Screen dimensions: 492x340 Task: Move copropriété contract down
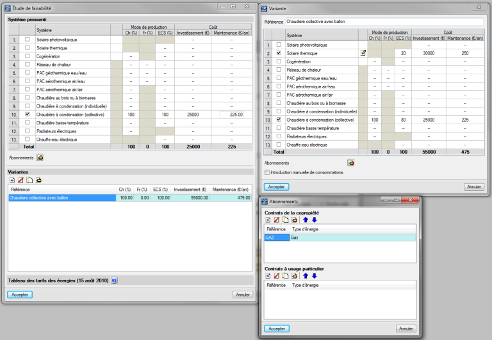tap(315, 220)
